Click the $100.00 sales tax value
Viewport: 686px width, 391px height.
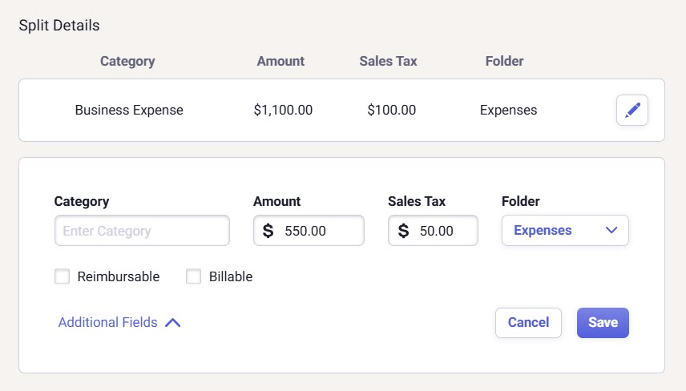[x=391, y=111]
